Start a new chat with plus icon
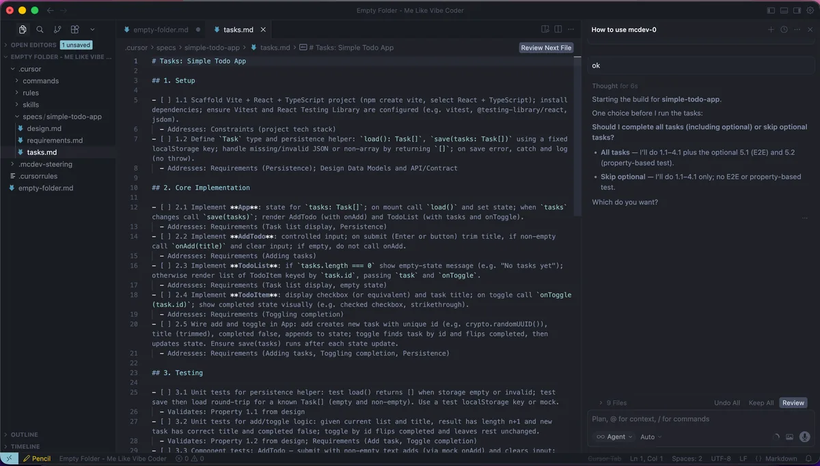 click(771, 30)
